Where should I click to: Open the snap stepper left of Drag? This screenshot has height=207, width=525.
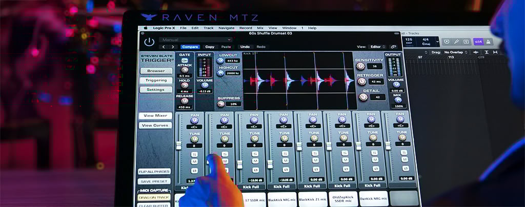[x=426, y=52]
